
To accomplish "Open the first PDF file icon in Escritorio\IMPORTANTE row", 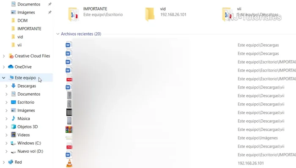I will tap(69, 79).
